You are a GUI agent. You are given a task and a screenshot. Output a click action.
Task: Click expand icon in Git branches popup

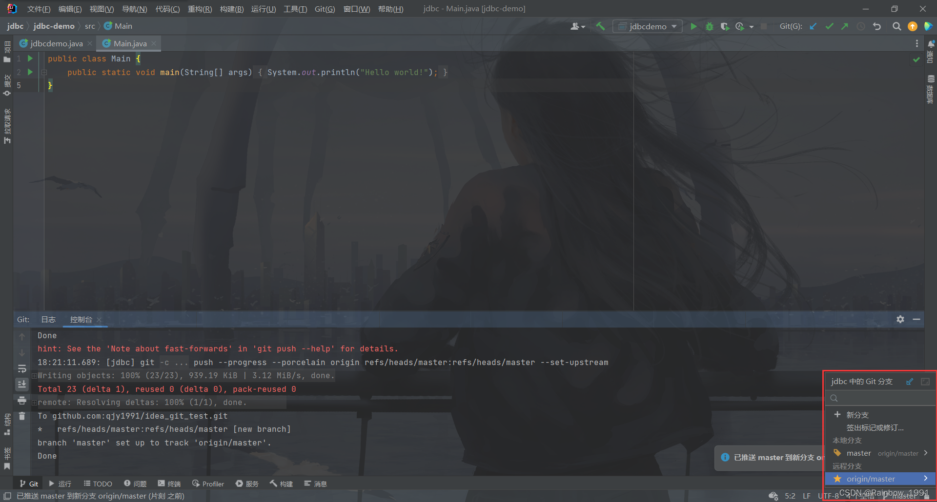click(x=925, y=382)
